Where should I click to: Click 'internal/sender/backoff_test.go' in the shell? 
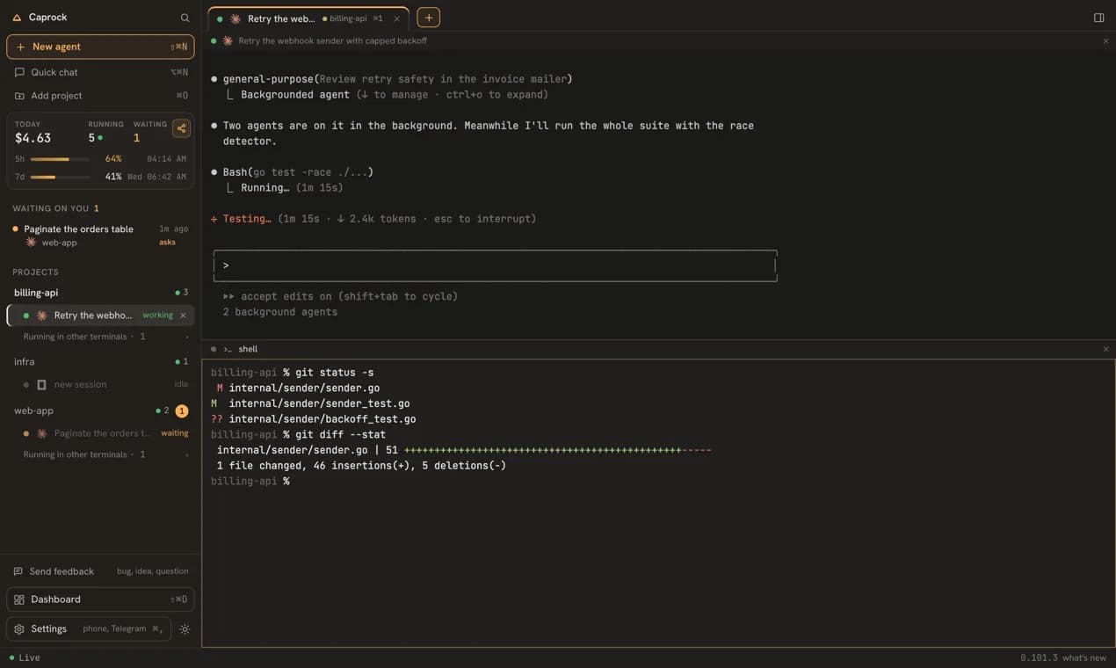click(322, 419)
